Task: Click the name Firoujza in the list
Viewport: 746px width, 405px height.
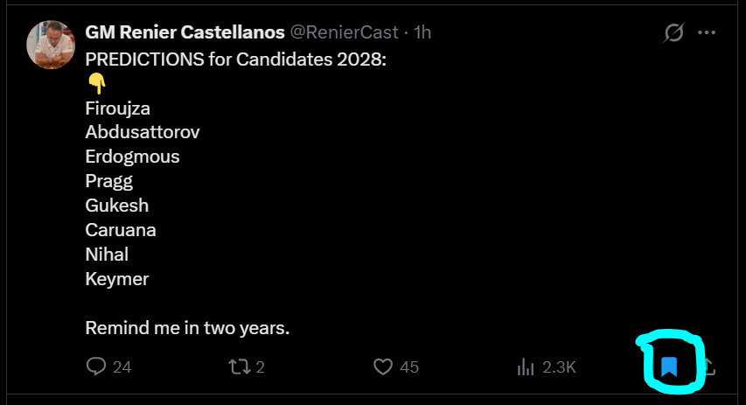Action: pos(117,108)
